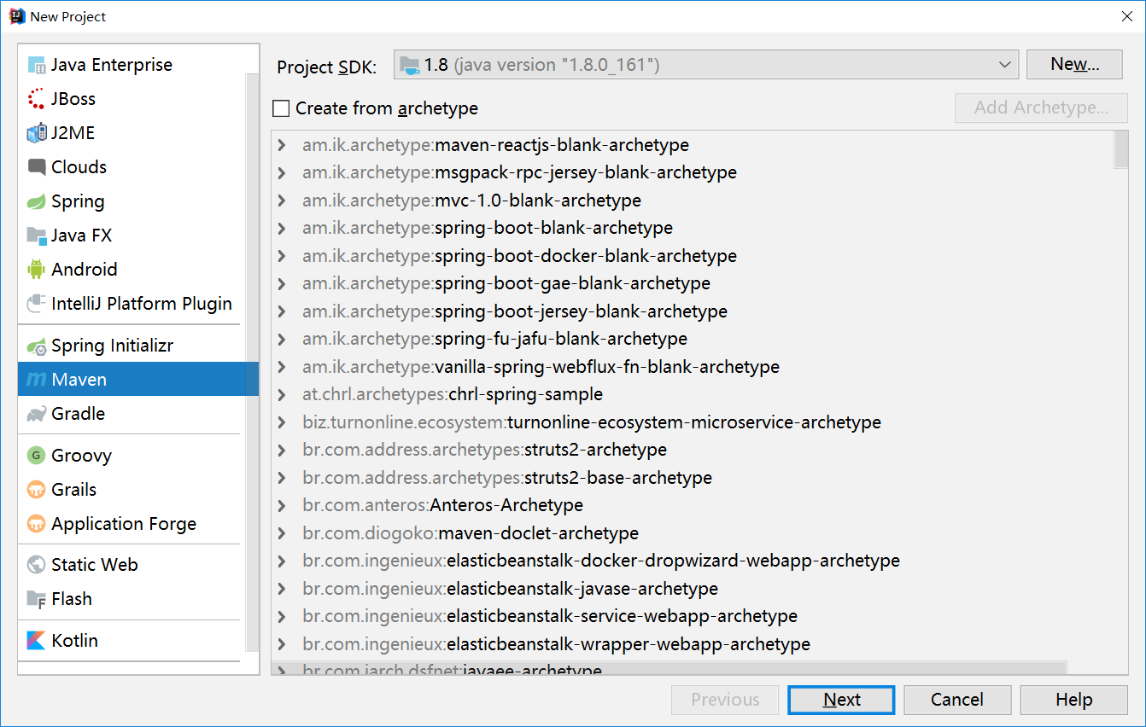The height and width of the screenshot is (727, 1146).
Task: Click the Static Web globe icon
Action: click(37, 565)
